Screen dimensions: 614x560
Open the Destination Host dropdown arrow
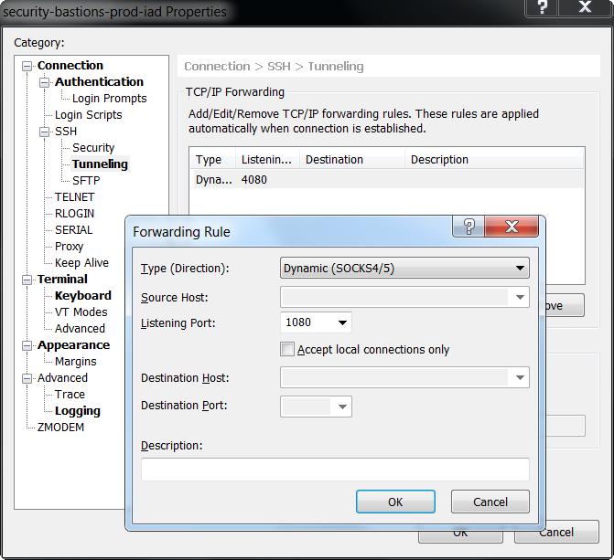[520, 377]
